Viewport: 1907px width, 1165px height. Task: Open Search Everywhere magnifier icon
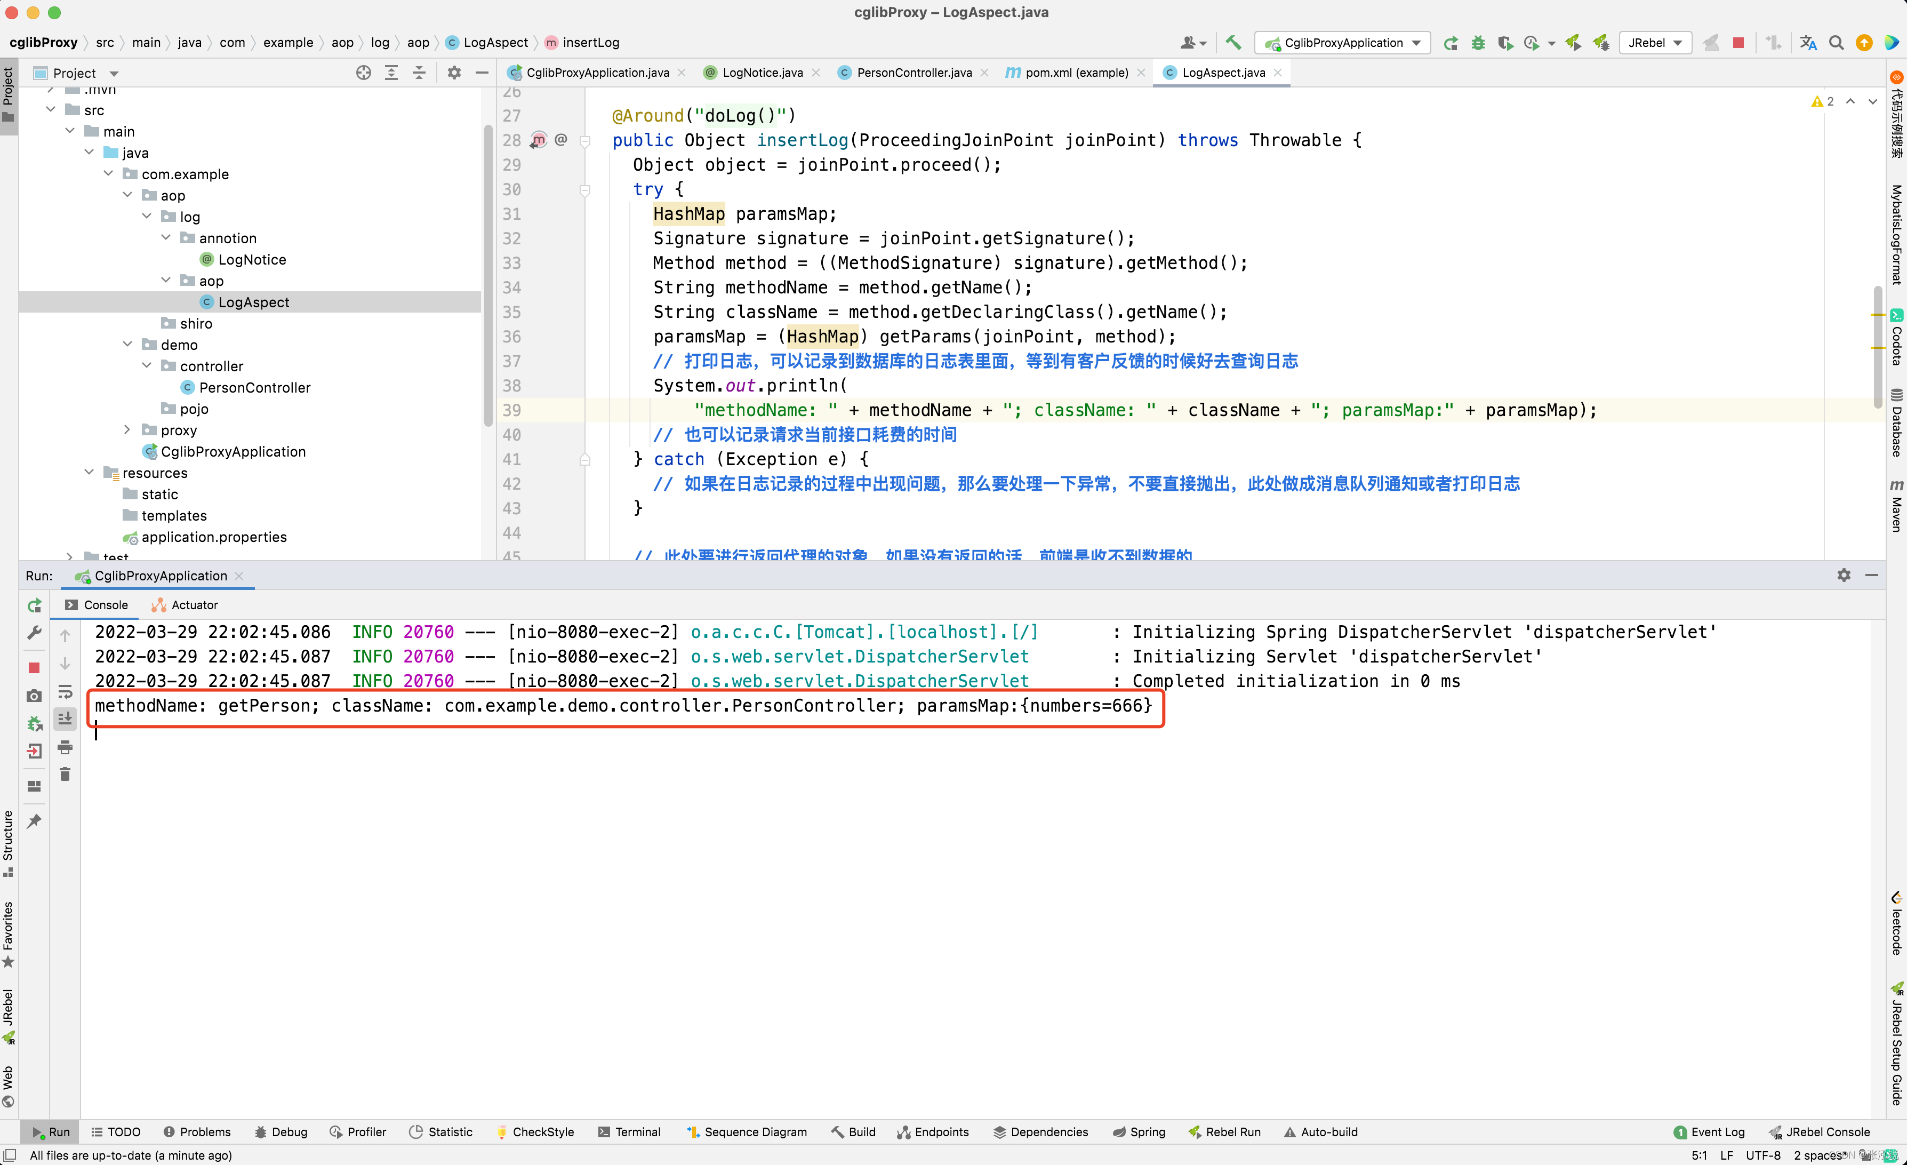(x=1835, y=43)
